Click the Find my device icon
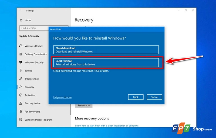 tap(21, 103)
